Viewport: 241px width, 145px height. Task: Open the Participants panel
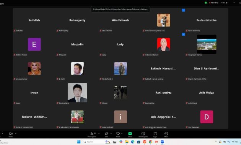pos(92,135)
